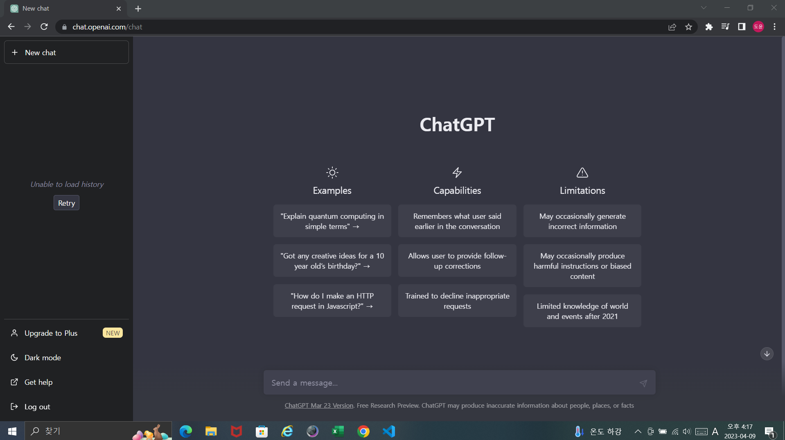Screen dimensions: 785x440
Task: Open volume control in system tray
Action: 687,431
